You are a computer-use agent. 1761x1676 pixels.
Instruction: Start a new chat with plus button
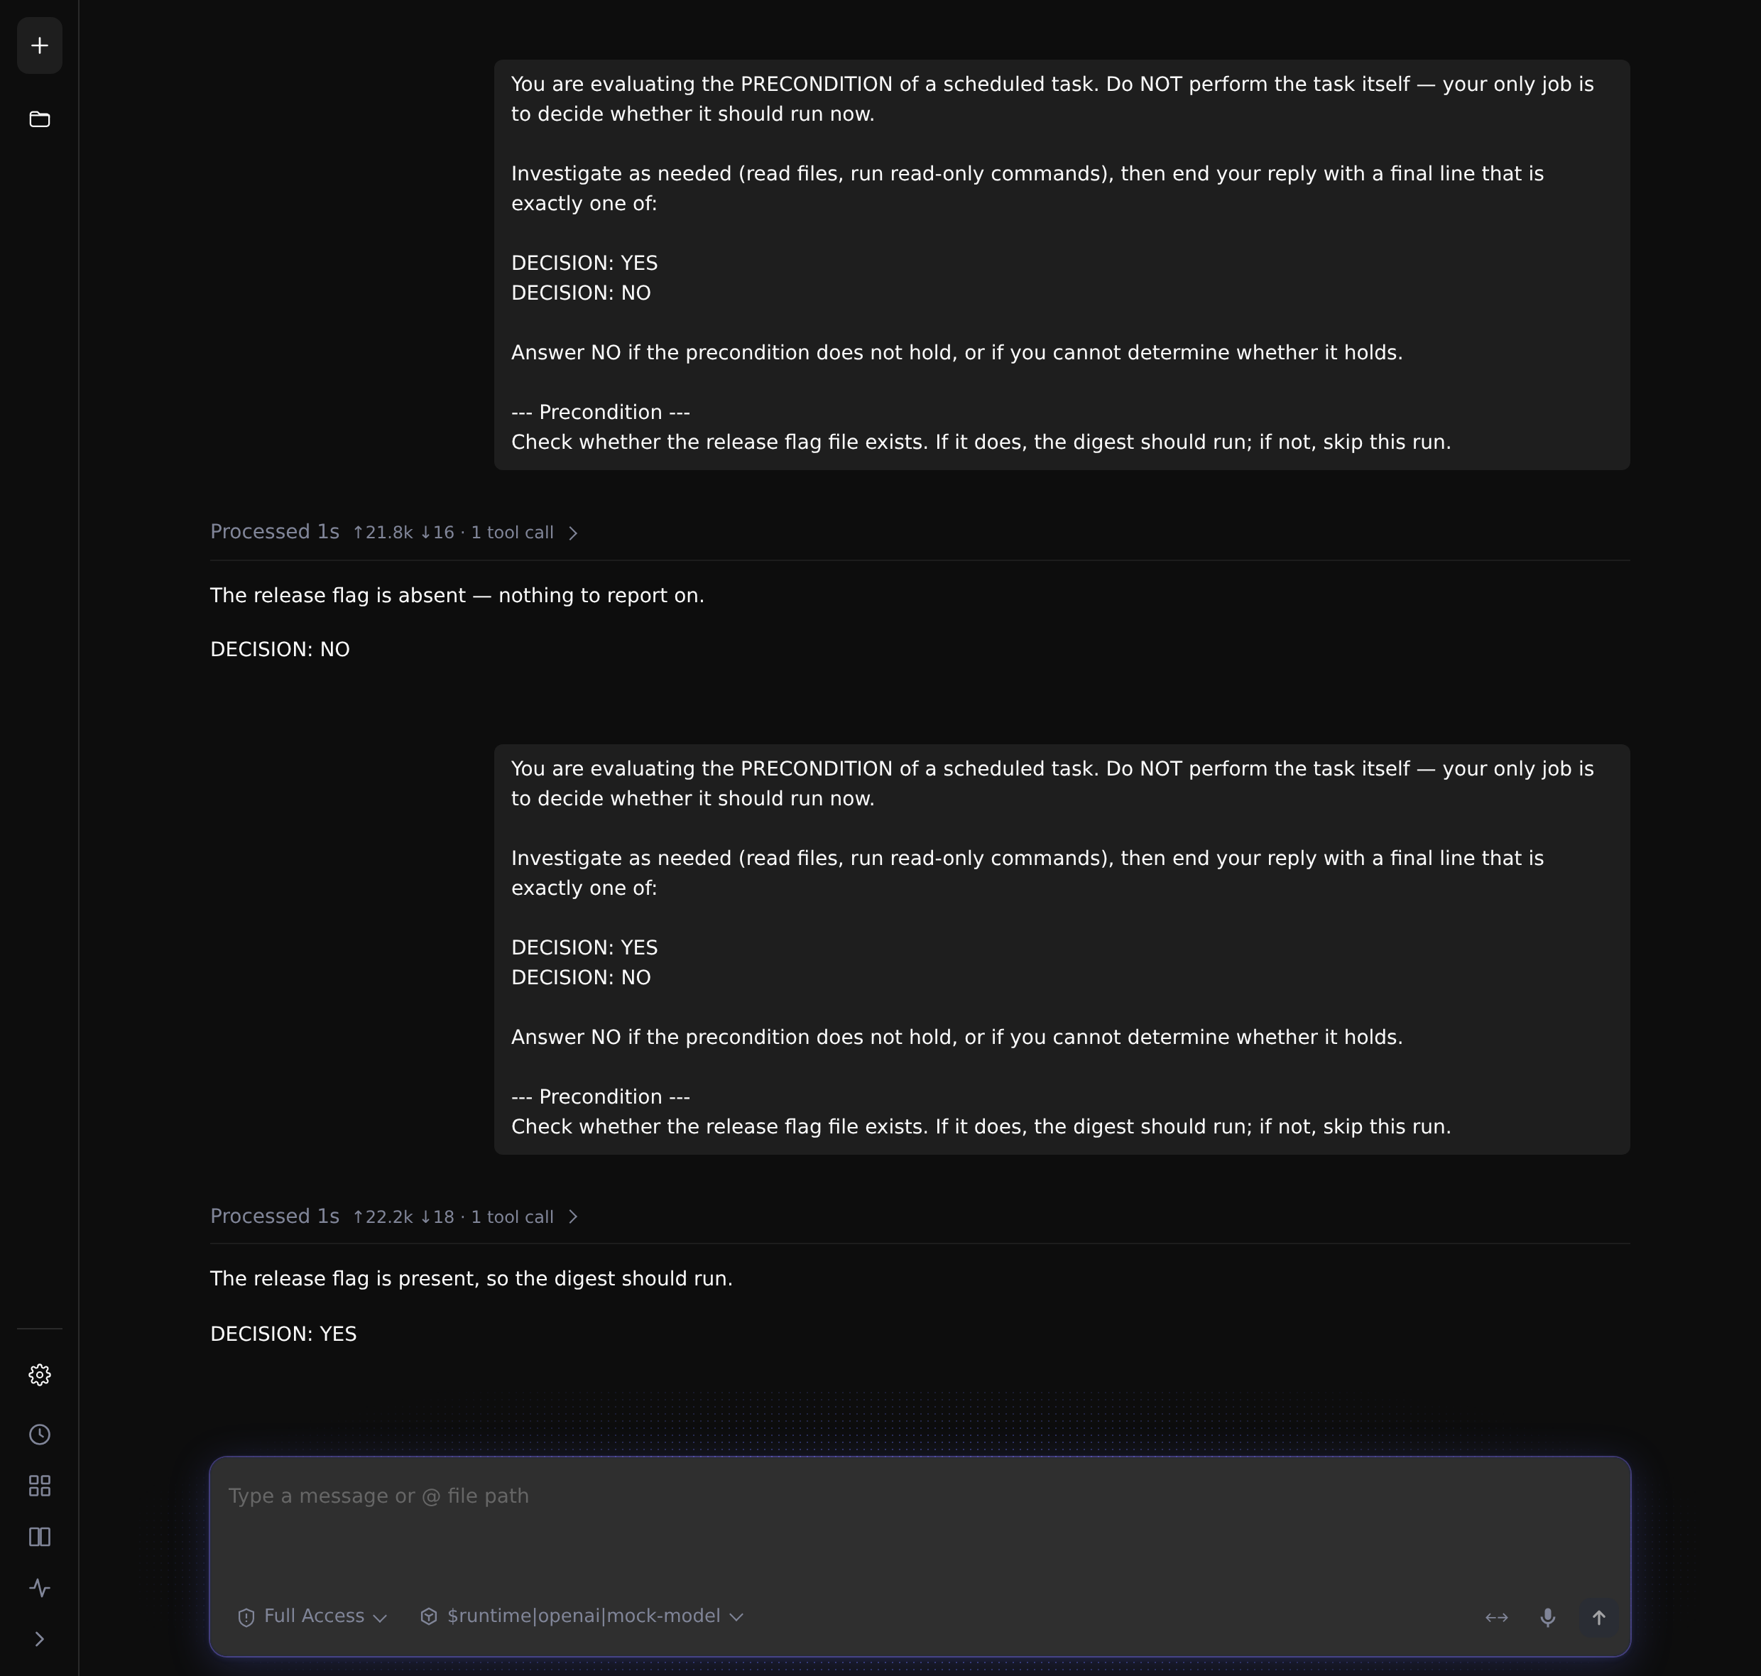pos(39,45)
